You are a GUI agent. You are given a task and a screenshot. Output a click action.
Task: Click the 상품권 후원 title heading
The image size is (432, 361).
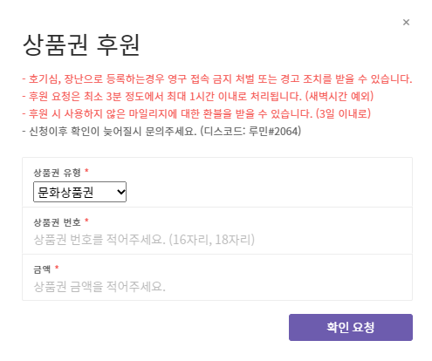pos(81,44)
